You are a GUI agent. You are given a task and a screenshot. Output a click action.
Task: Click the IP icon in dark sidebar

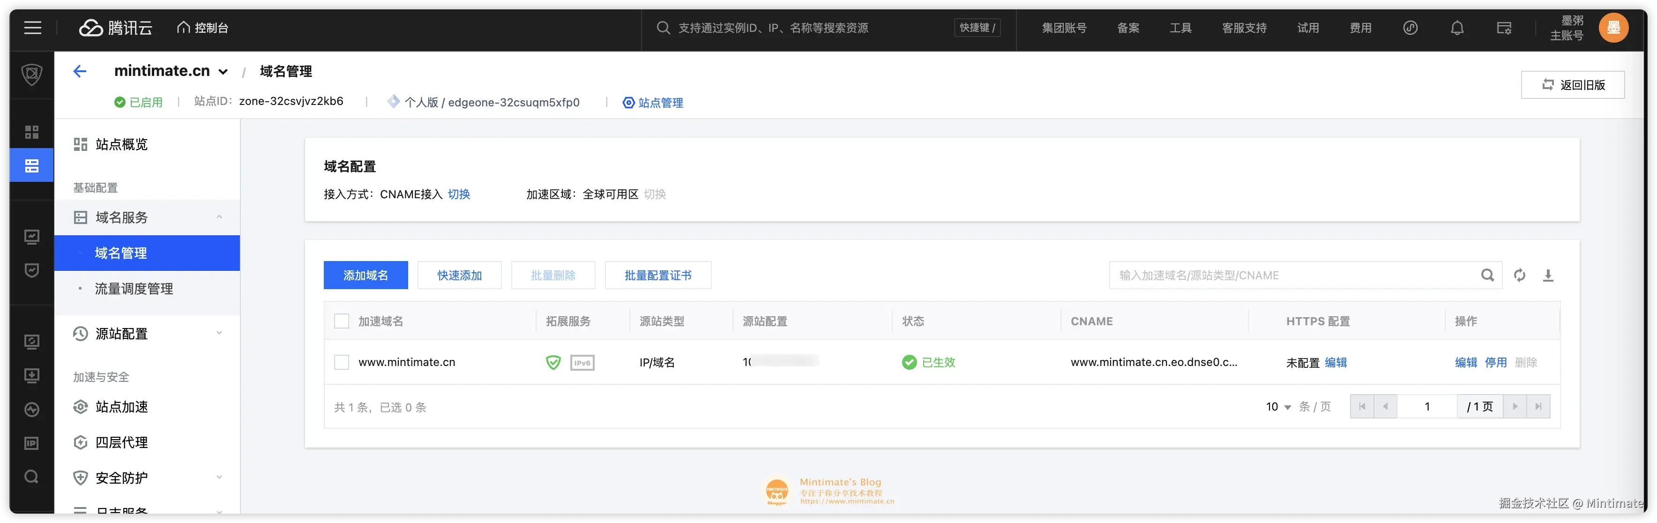pyautogui.click(x=31, y=443)
